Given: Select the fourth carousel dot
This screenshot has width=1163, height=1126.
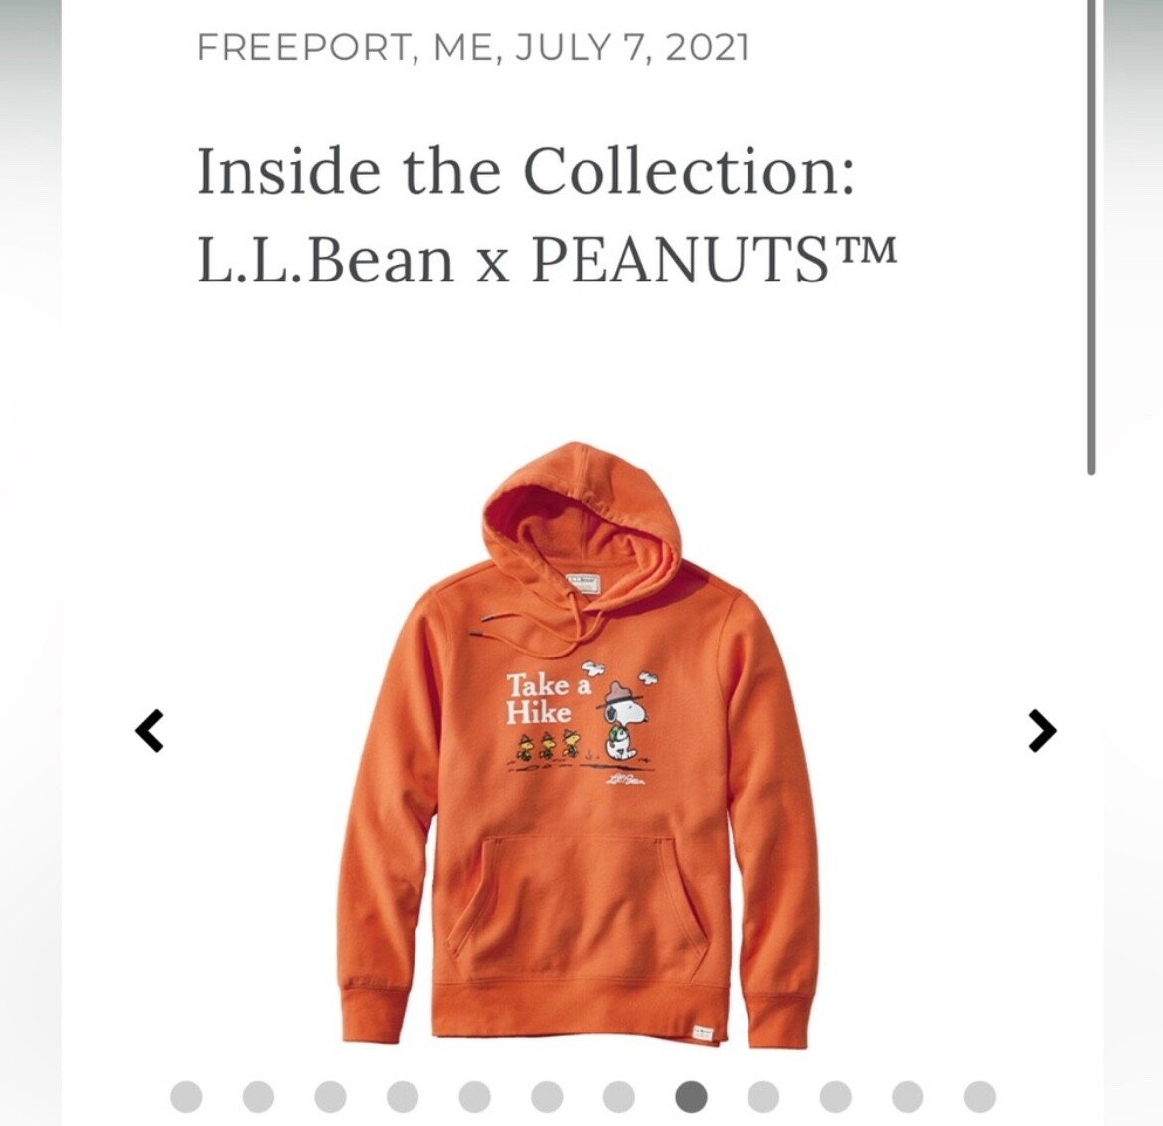Looking at the screenshot, I should (x=403, y=1096).
